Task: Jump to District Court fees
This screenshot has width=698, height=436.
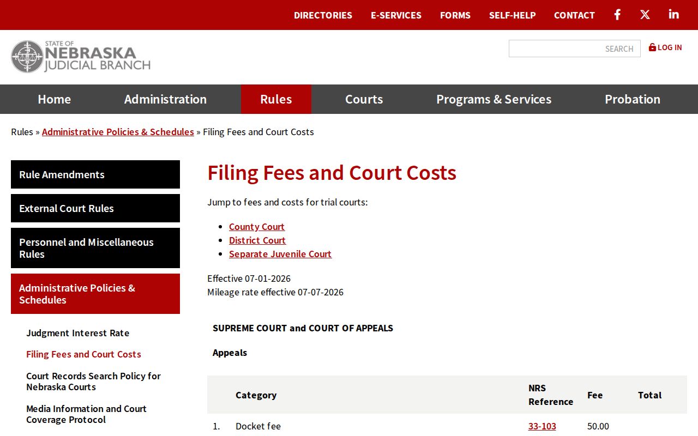Action: point(257,240)
